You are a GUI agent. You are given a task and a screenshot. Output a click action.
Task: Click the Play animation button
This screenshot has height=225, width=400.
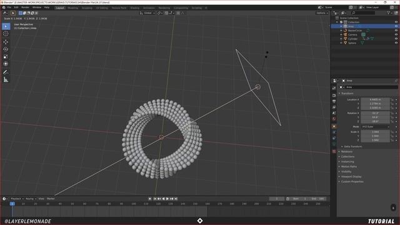pyautogui.click(x=167, y=199)
